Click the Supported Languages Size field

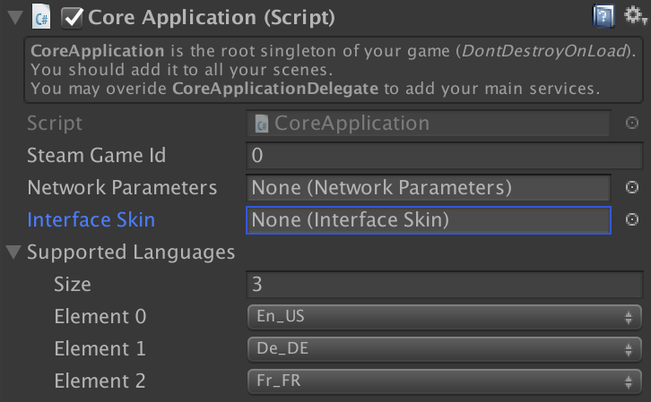point(445,285)
